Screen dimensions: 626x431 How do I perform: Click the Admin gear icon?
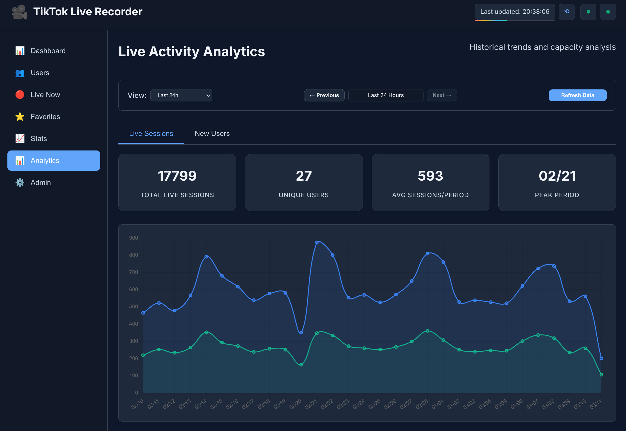(20, 183)
